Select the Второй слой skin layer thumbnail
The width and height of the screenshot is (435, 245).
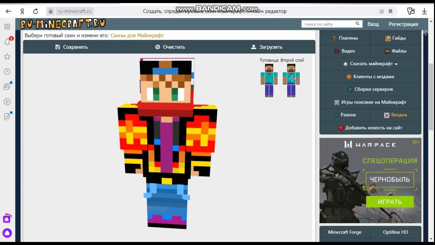(291, 80)
